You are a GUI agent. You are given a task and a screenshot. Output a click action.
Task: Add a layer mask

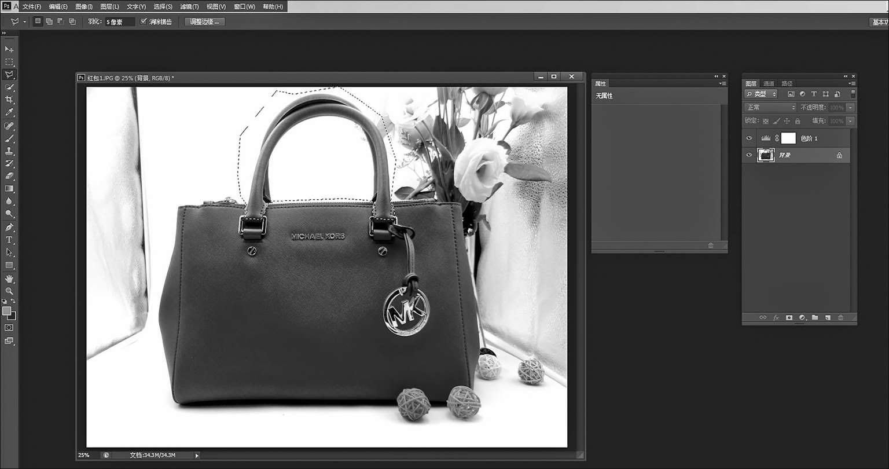coord(789,318)
